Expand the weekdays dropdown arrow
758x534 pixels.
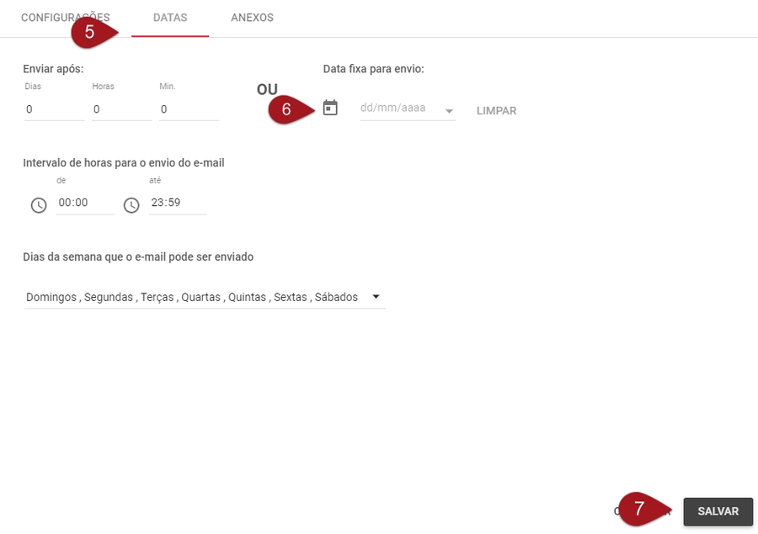point(376,297)
